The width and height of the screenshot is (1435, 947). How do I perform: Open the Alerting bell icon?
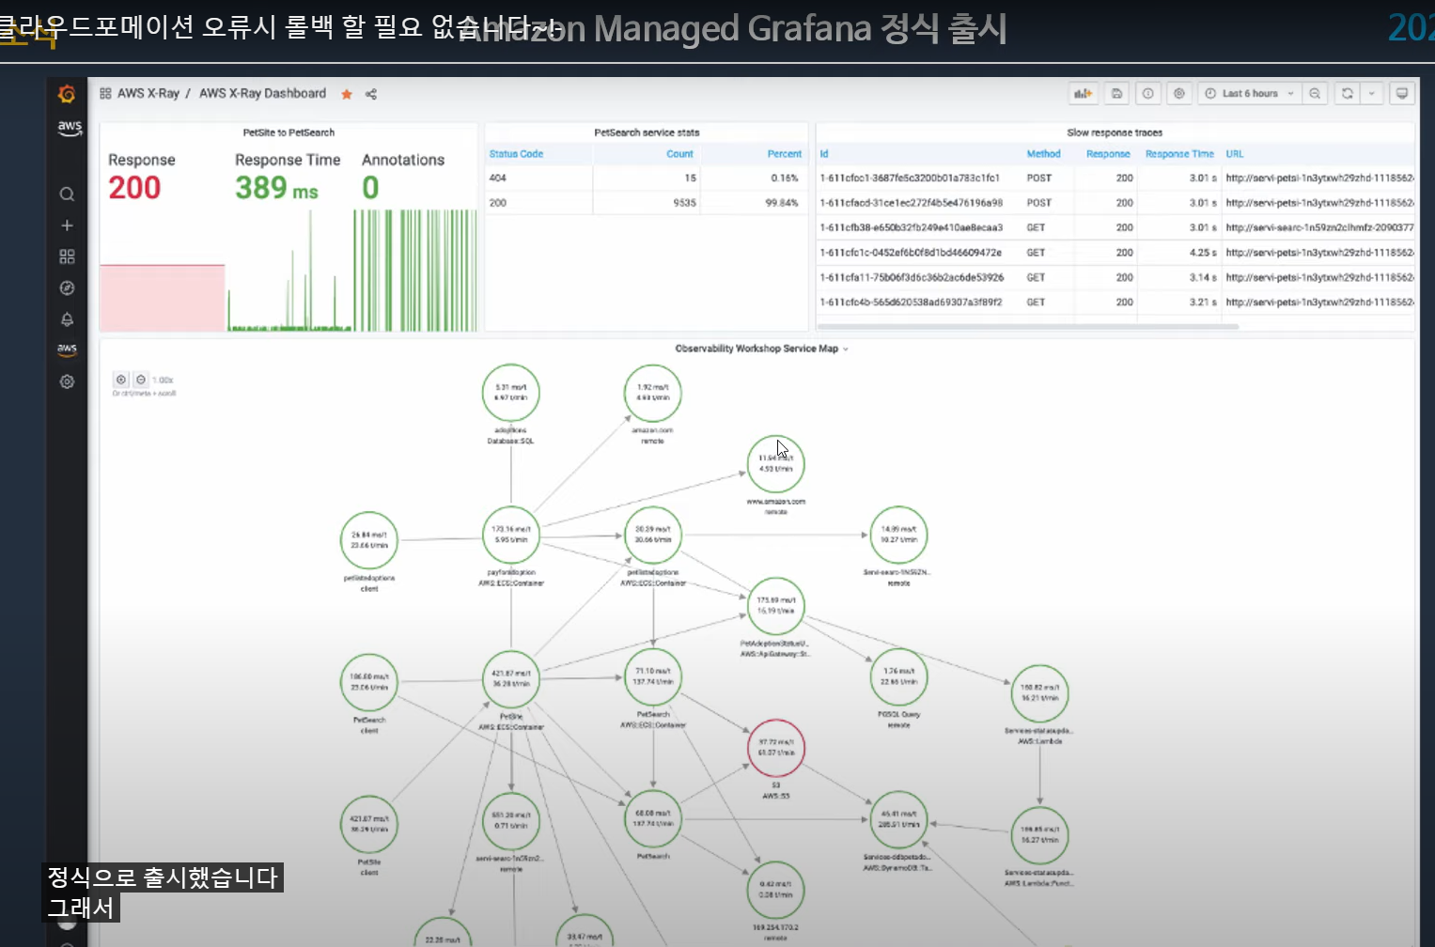pyautogui.click(x=67, y=319)
